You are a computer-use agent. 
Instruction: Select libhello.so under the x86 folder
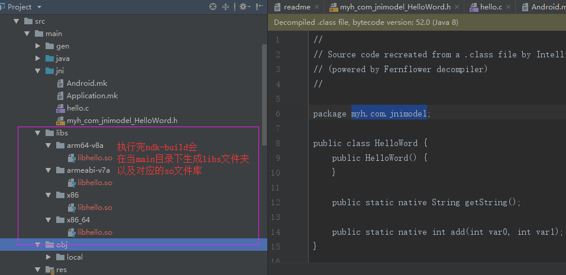pos(95,208)
